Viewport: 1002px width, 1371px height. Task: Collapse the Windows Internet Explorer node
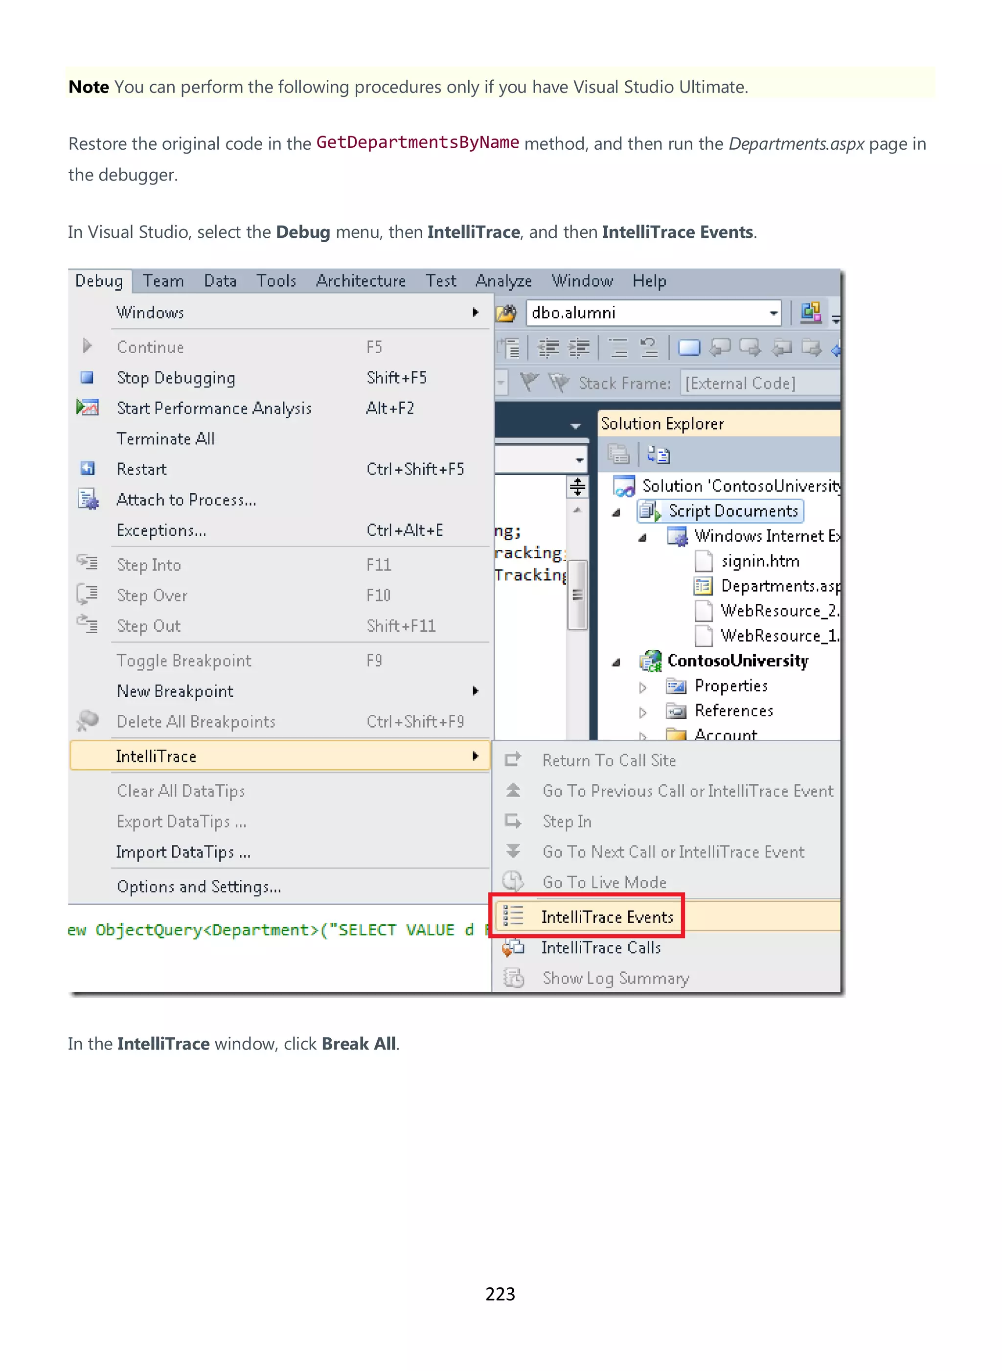643,537
